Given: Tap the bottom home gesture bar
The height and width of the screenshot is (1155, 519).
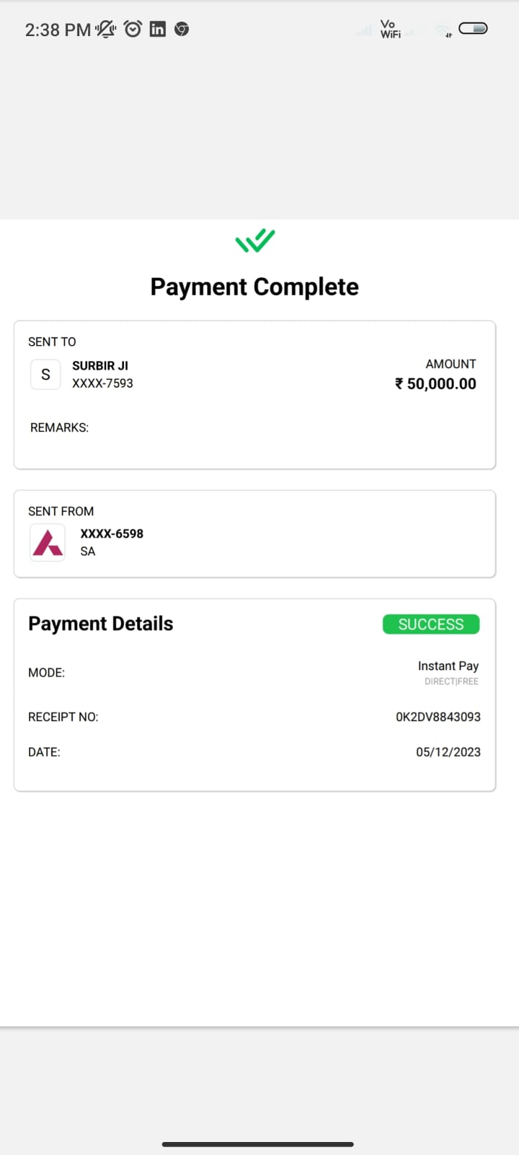Looking at the screenshot, I should pos(258,1144).
